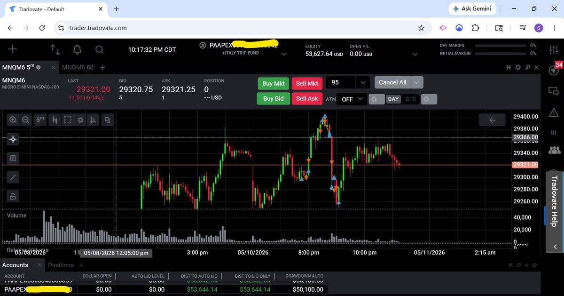Close the MNQM6 5m tab
Viewport: 564px width, 296px height.
point(53,68)
